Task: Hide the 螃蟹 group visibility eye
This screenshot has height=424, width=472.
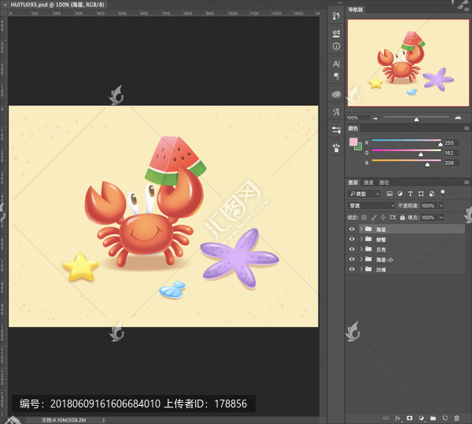Action: point(352,239)
